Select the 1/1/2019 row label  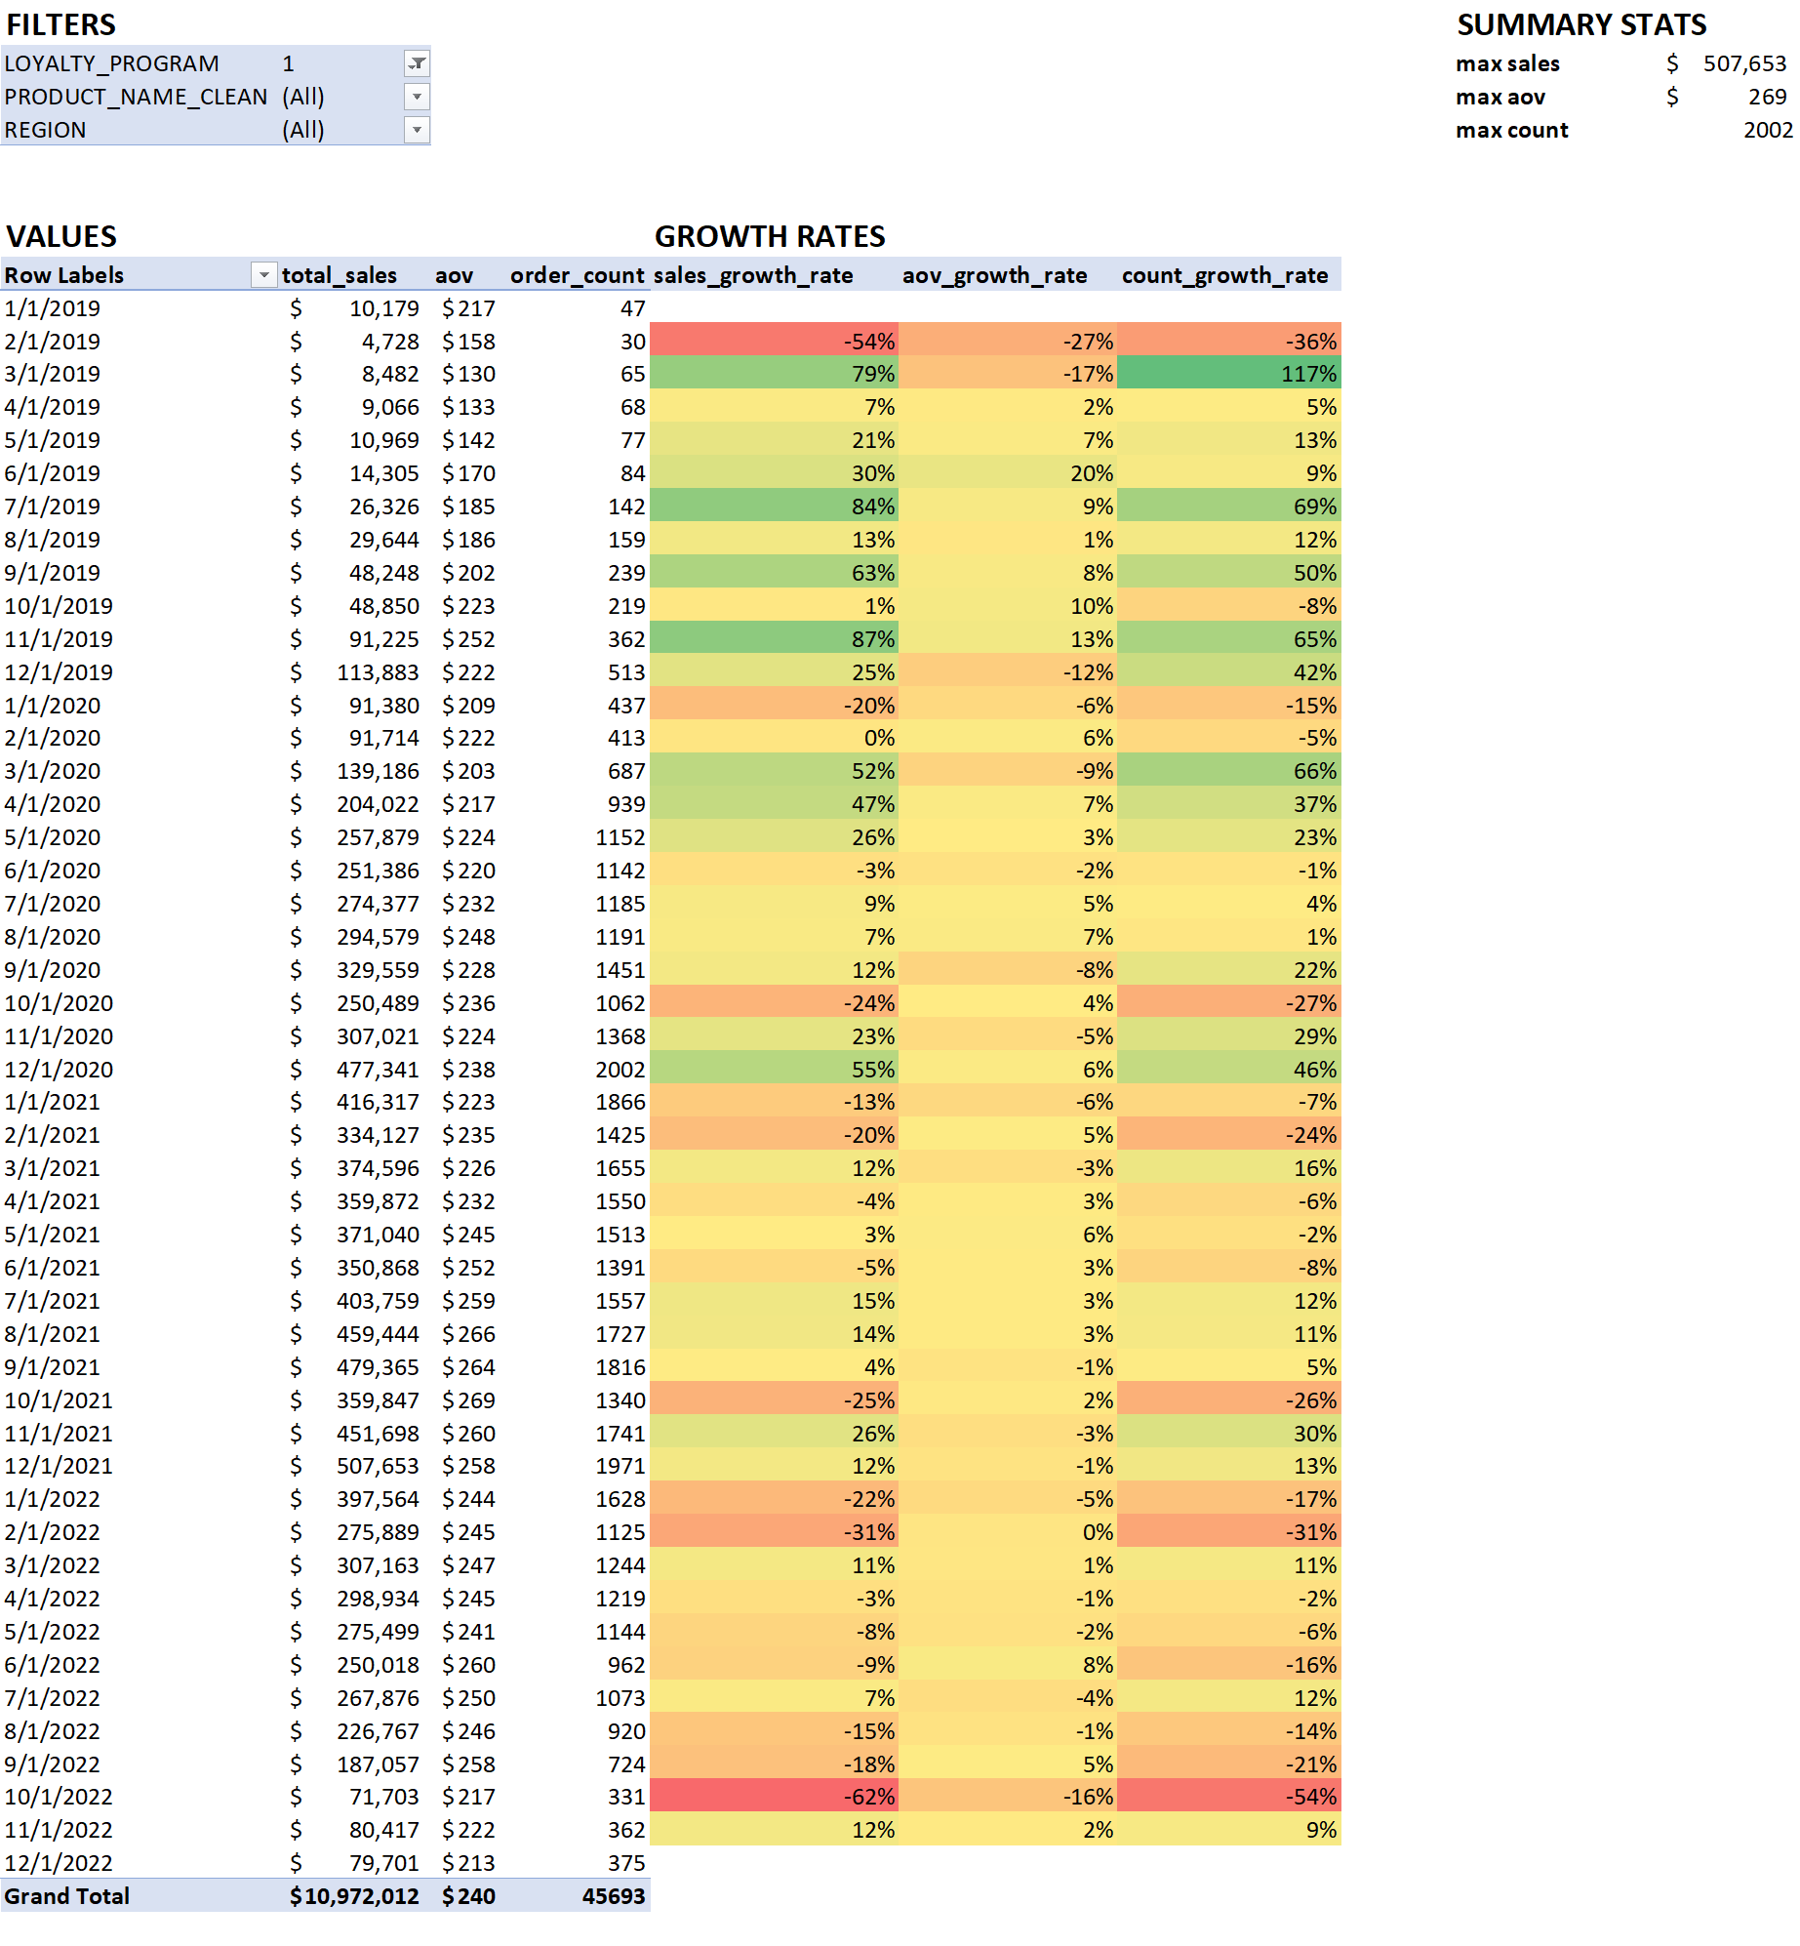53,307
